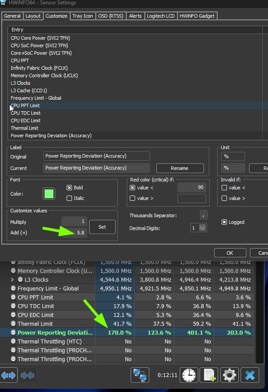The image size is (268, 392).
Task: Click the Multiply value field
Action: coord(74,221)
